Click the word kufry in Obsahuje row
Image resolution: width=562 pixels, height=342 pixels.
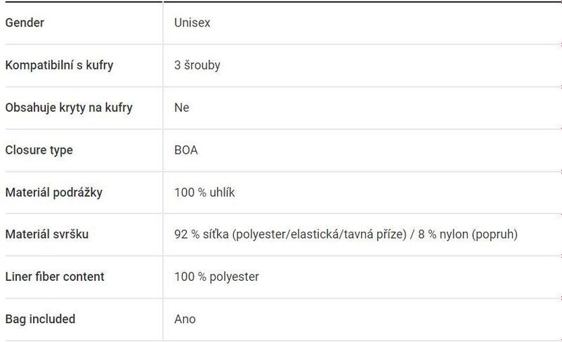(x=119, y=107)
